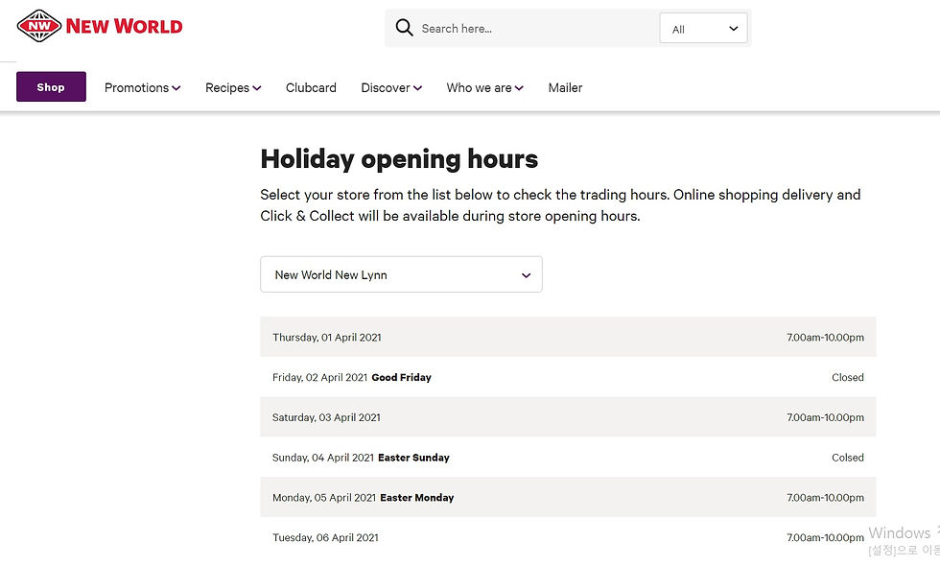Click the Sunday, 04 April 2021 date
940x566 pixels.
click(x=323, y=458)
